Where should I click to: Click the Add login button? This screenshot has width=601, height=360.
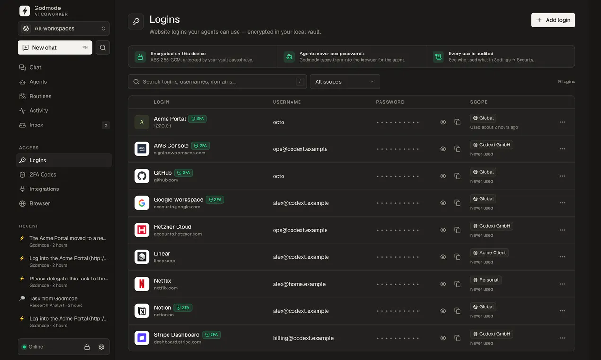tap(553, 20)
